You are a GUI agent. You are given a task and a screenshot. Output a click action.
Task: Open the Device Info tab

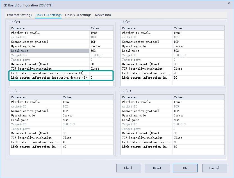click(103, 15)
